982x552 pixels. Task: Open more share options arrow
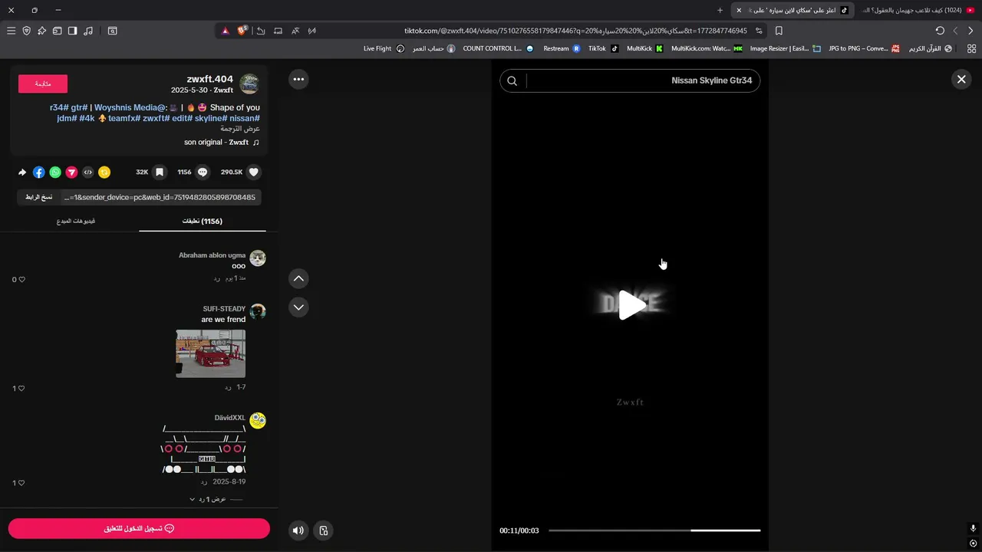22,172
